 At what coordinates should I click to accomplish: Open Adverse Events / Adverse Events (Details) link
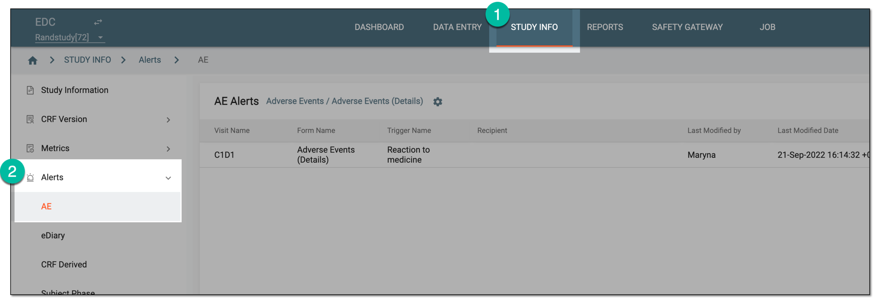(345, 101)
